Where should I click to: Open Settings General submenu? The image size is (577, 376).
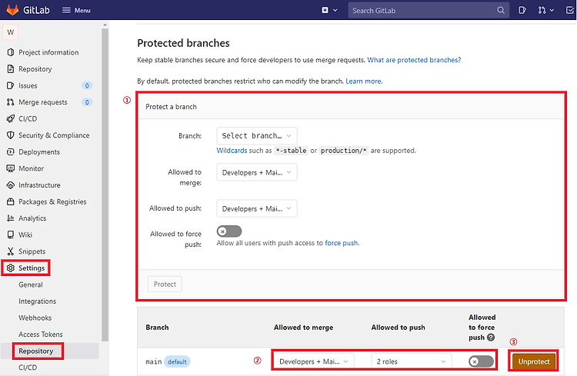click(31, 284)
